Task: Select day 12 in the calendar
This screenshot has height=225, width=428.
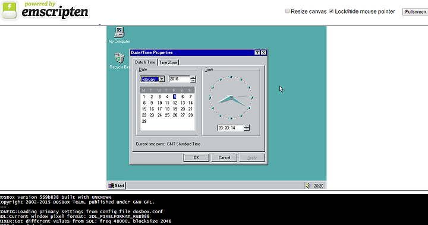Action: point(175,103)
